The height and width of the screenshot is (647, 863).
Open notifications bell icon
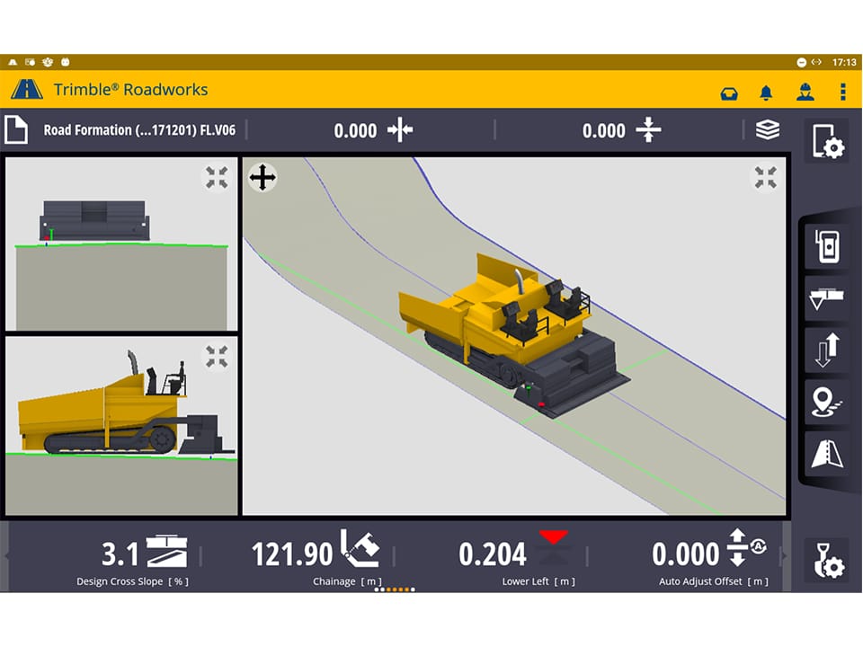point(766,93)
